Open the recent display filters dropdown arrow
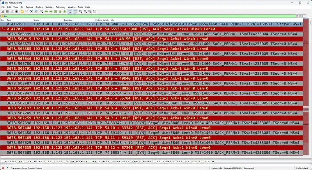 305,16
